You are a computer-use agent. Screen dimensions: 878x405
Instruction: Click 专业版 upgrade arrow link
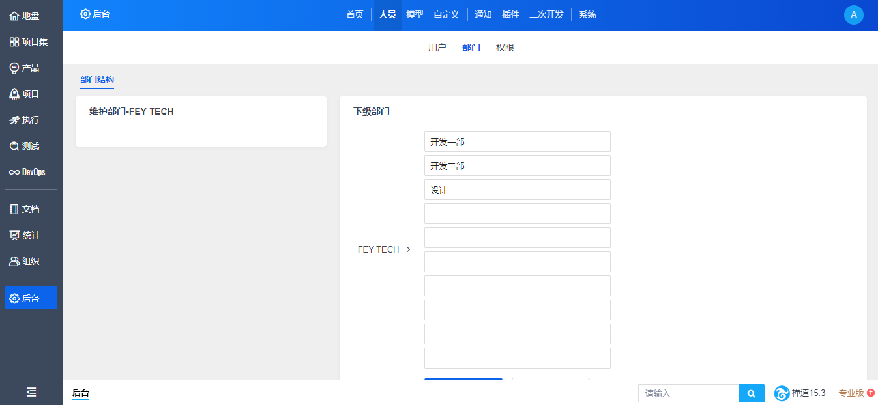pyautogui.click(x=856, y=393)
